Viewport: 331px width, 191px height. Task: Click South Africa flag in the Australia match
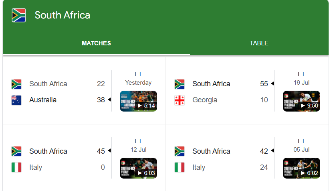16,84
